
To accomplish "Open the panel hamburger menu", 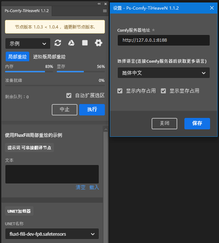I will [x=105, y=11].
